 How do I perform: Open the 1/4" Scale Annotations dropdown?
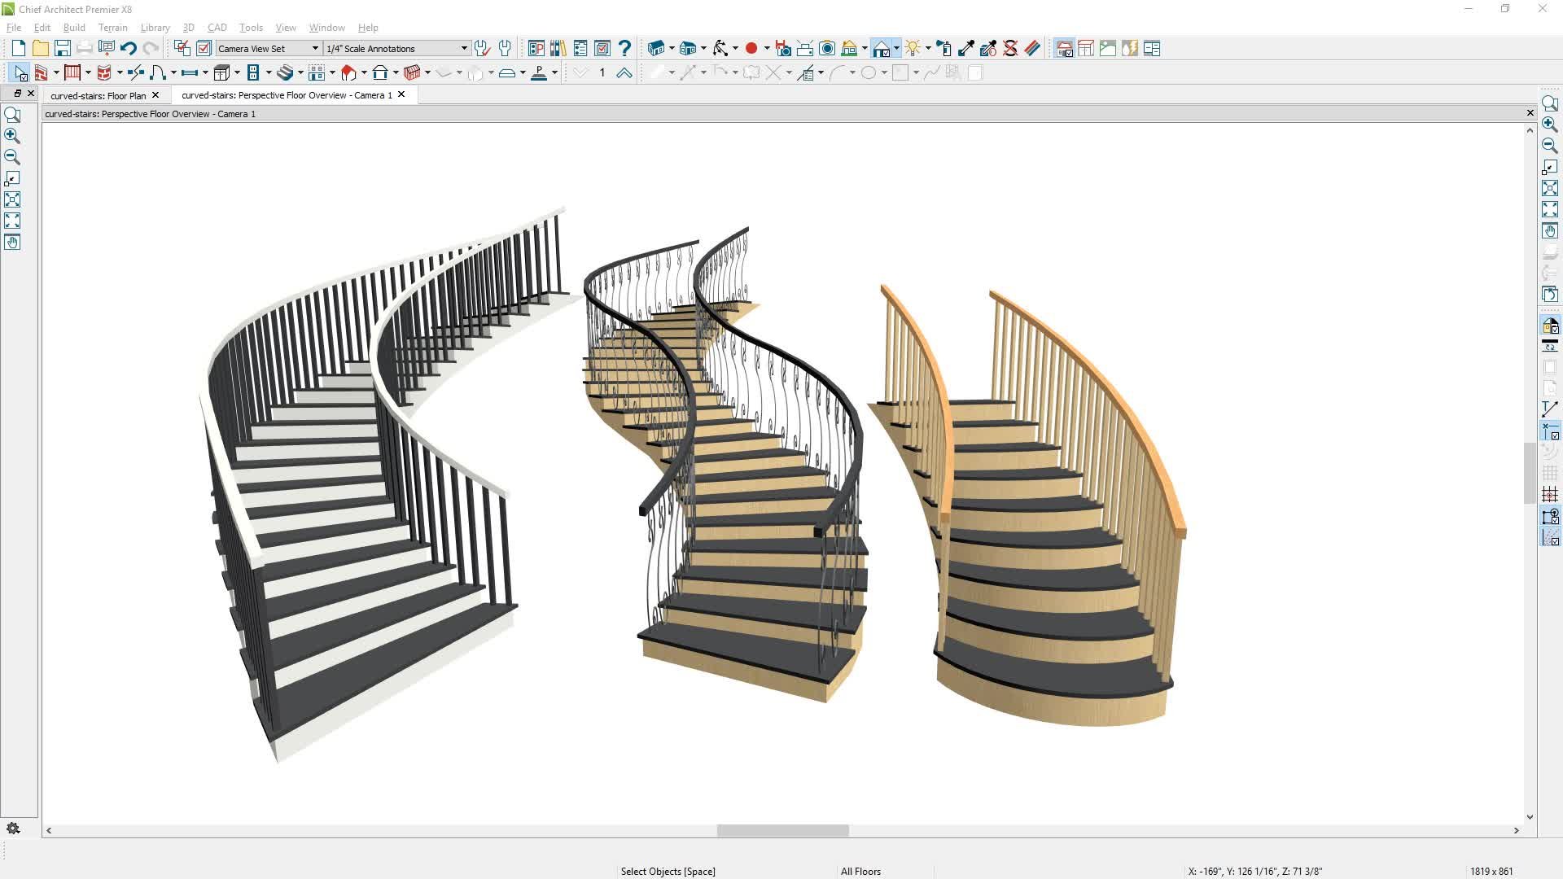[x=464, y=49]
